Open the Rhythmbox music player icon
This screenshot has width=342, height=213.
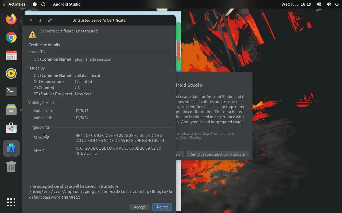pyautogui.click(x=11, y=73)
